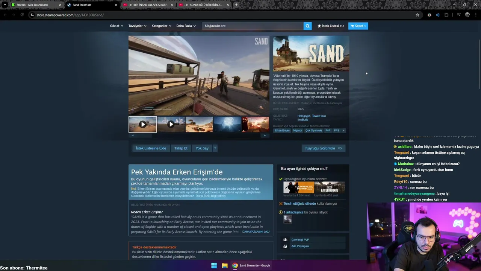Open the 1 arkadaşınız link
The width and height of the screenshot is (481, 271).
pyautogui.click(x=293, y=212)
